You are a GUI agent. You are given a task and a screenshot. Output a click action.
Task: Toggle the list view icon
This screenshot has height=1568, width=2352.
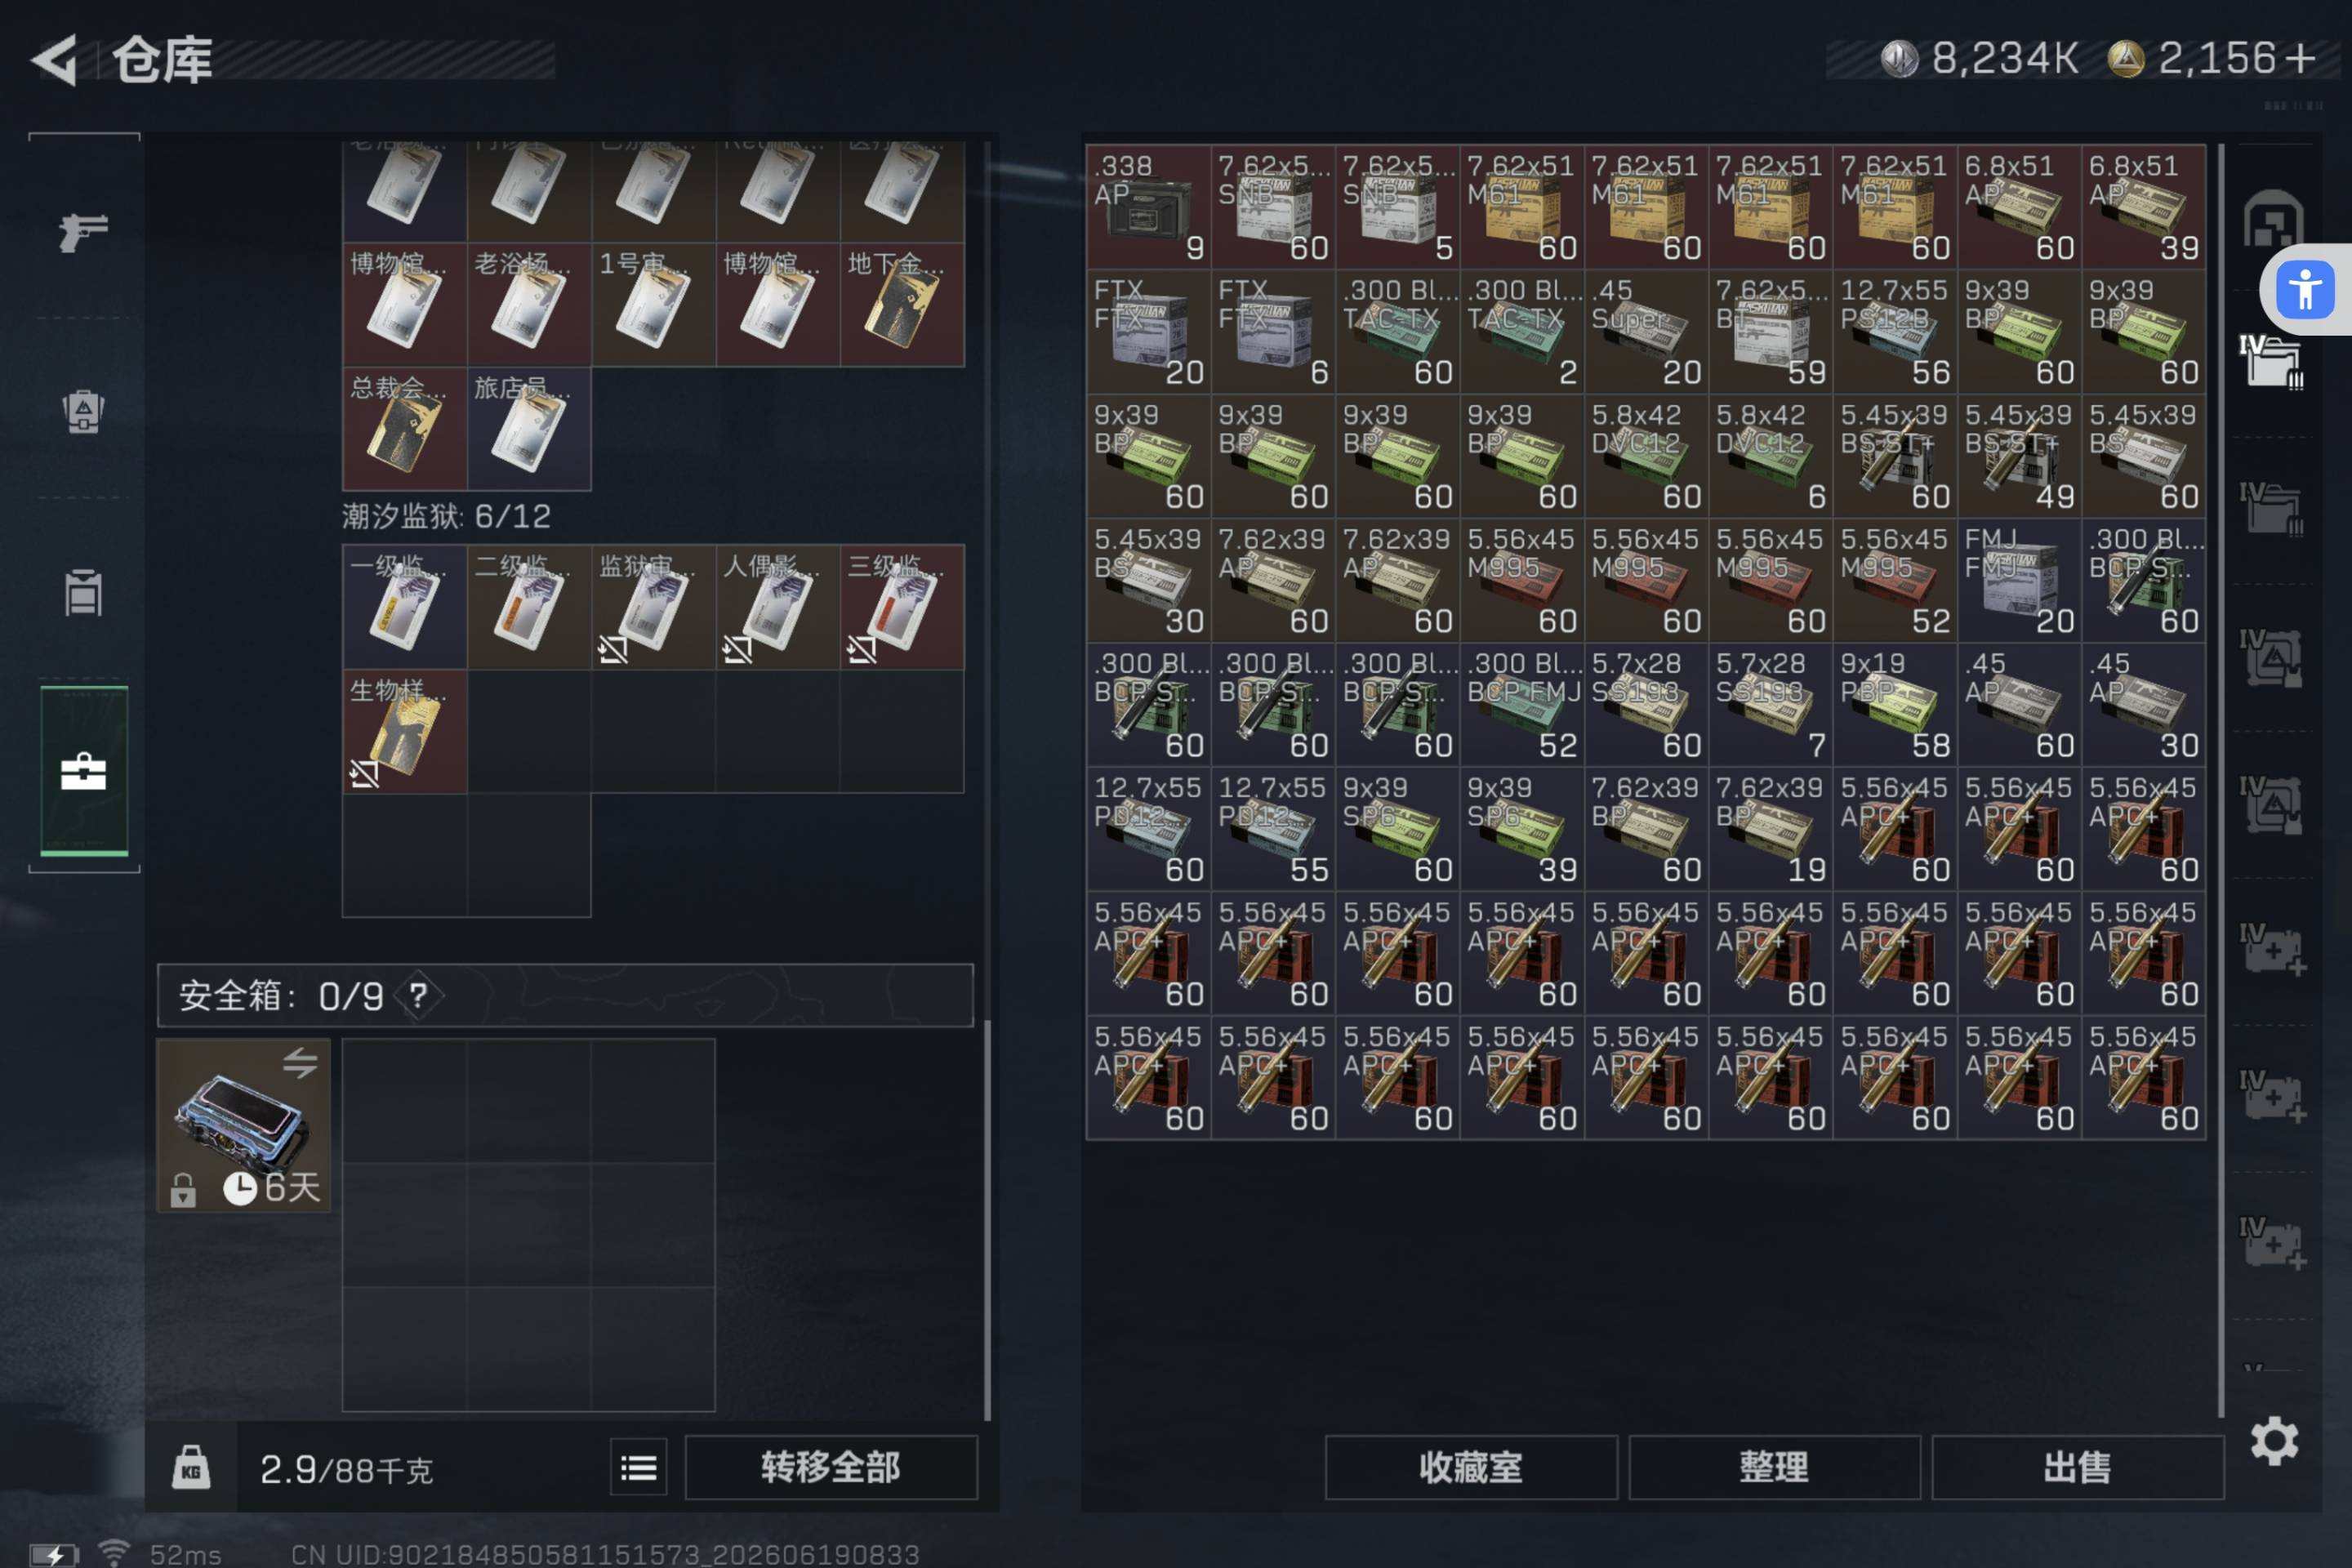(639, 1467)
